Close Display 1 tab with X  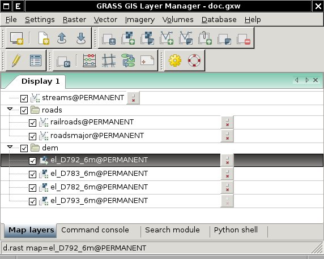click(316, 80)
